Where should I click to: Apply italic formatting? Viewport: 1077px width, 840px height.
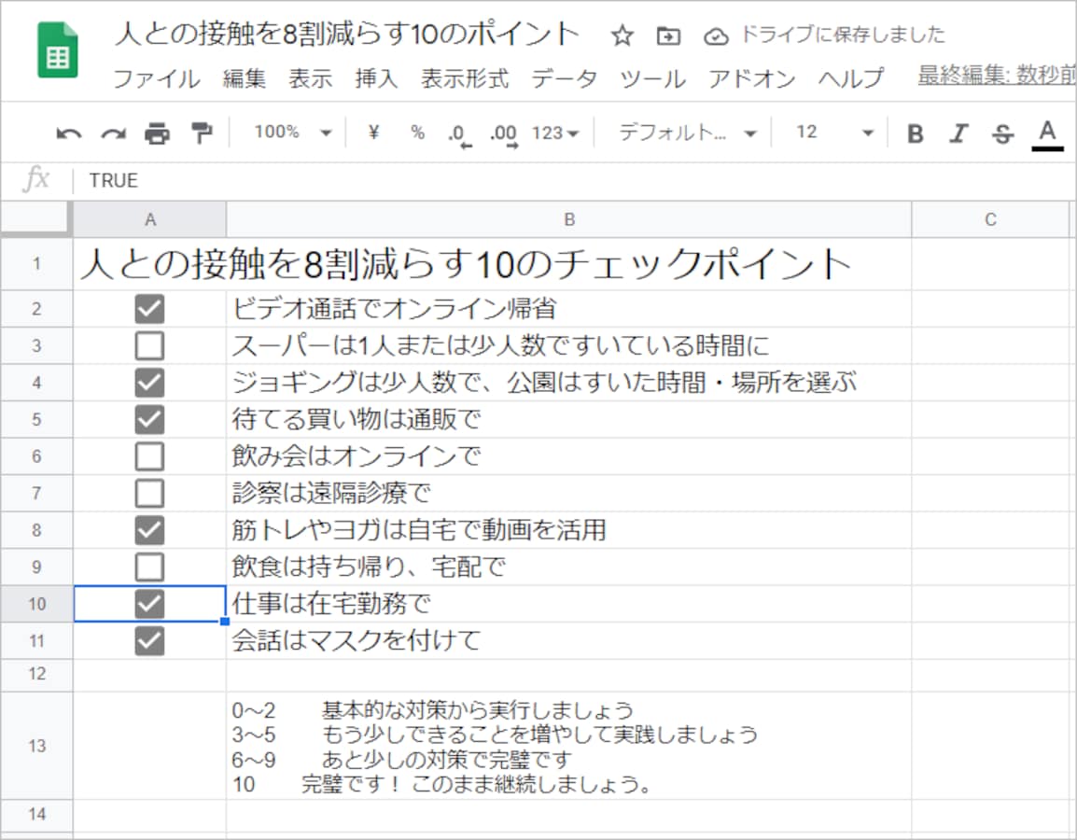click(x=958, y=133)
